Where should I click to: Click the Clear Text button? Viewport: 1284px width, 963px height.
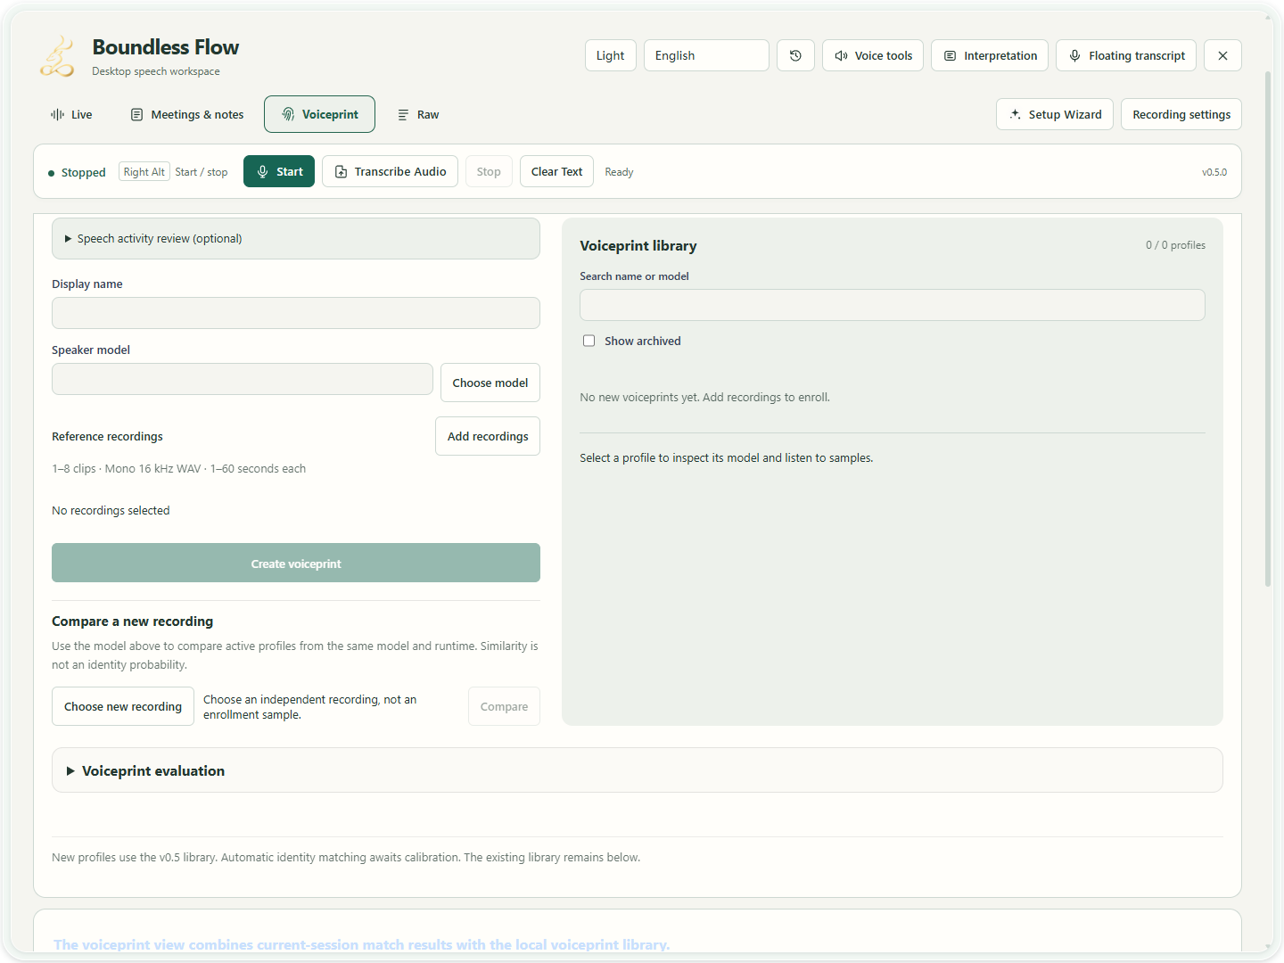556,171
